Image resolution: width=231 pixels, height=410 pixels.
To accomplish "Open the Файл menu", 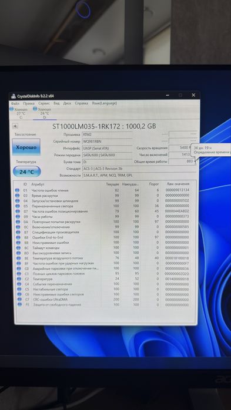I will pos(15,103).
